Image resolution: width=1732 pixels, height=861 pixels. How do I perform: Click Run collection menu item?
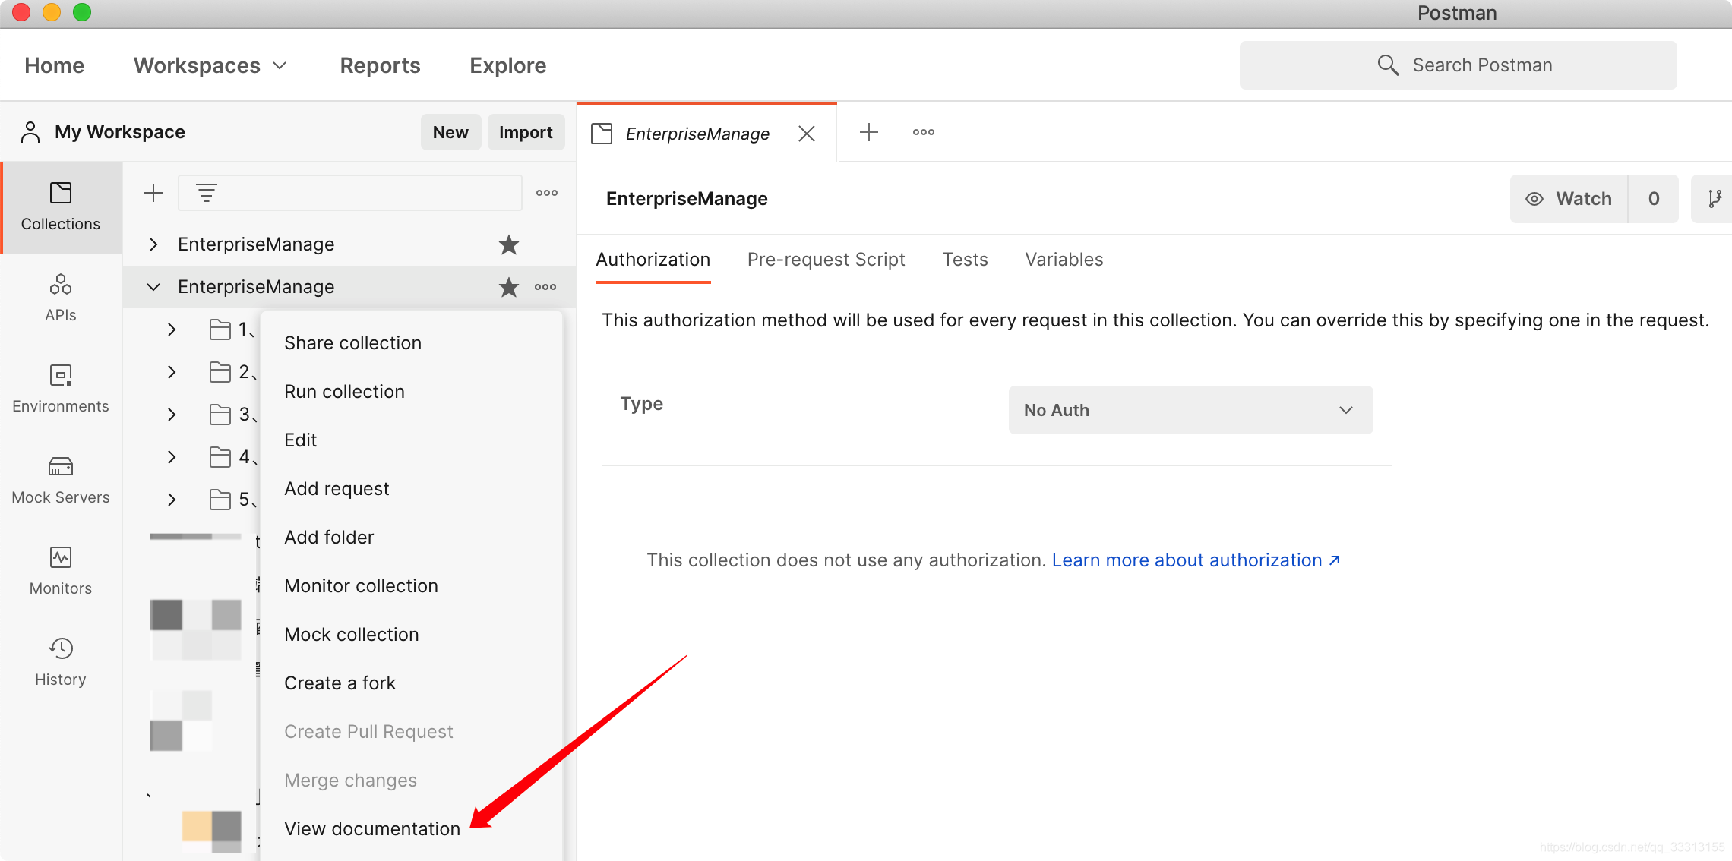click(x=343, y=391)
